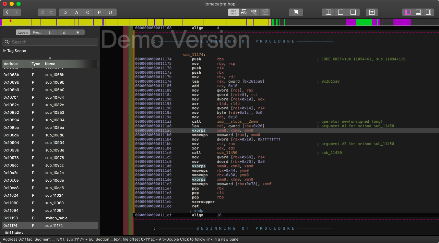The width and height of the screenshot is (439, 243).
Task: Click the swap arrows toolbar icon
Action: coord(372,12)
